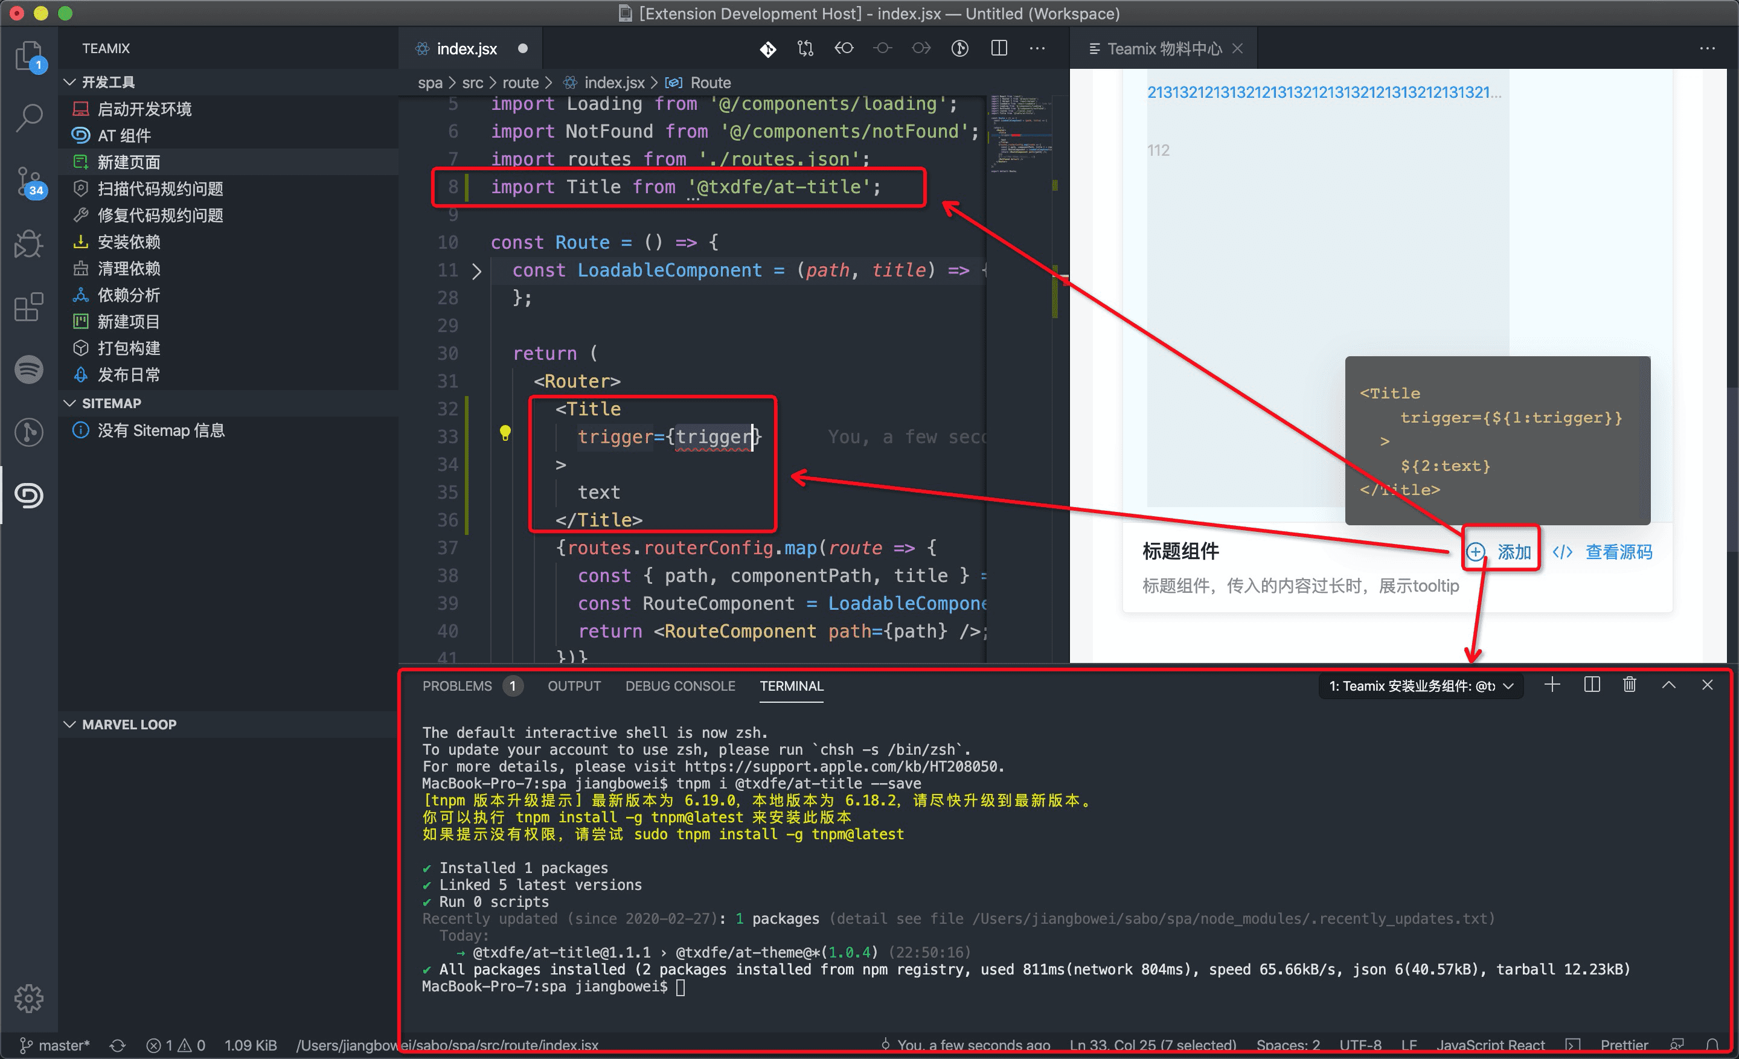This screenshot has width=1739, height=1059.
Task: Open the Search view in activity bar
Action: point(29,117)
